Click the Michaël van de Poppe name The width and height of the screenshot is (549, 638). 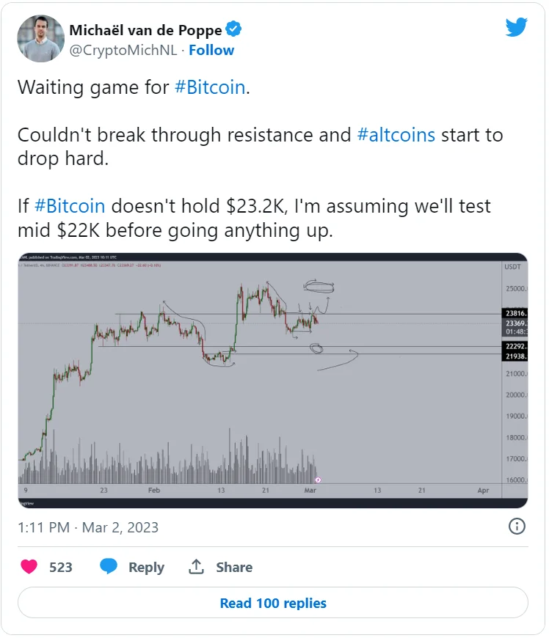145,30
